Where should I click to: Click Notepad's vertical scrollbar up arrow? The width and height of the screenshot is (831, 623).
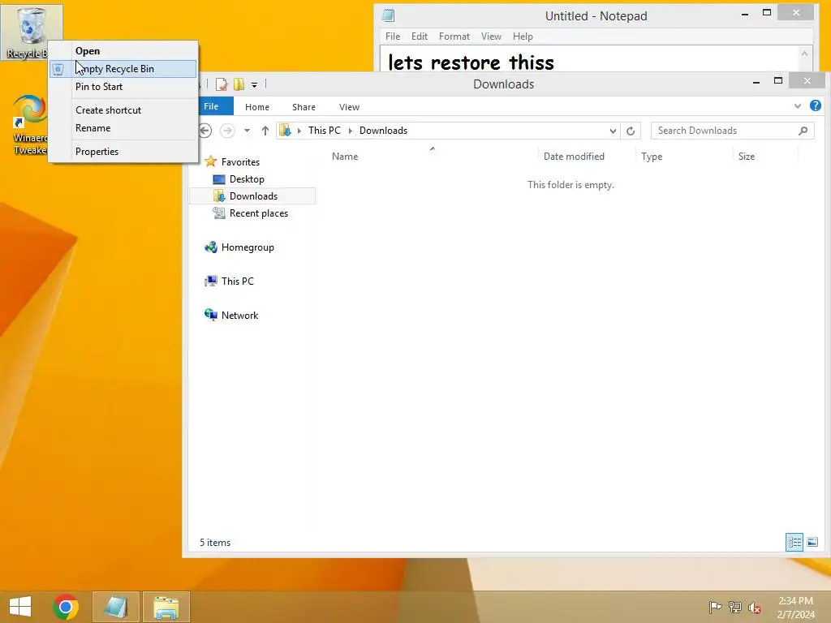click(x=804, y=54)
